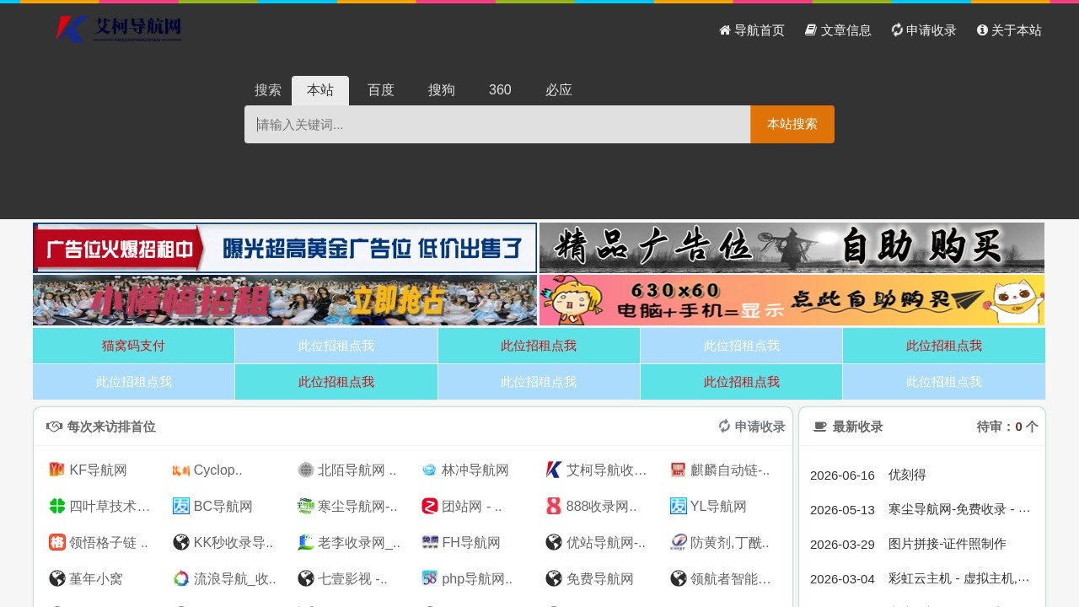1079x607 pixels.
Task: Open the KK秒收录导 globe icon
Action: coord(181,542)
